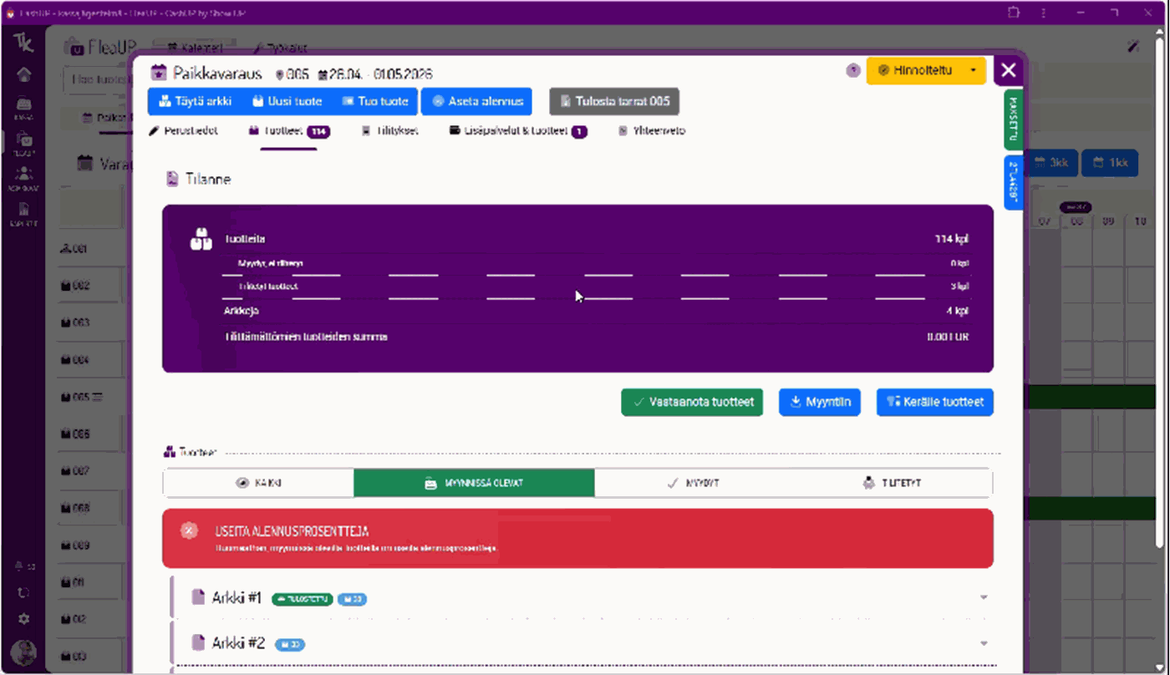Click the small purple circle beside Hinnoiteltu
Screen dimensions: 1170x675
853,71
